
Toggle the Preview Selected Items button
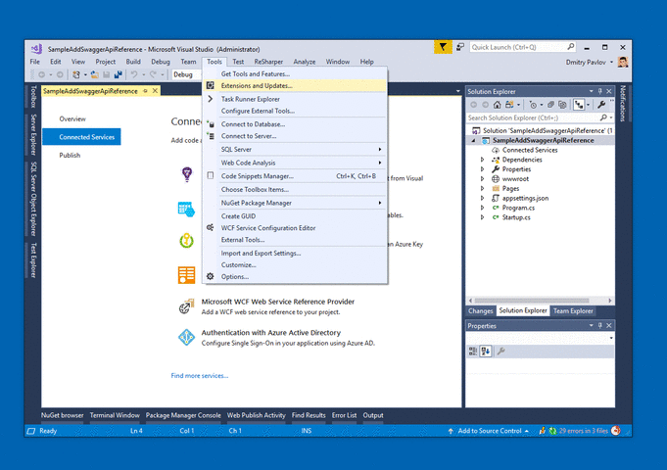tap(579, 104)
